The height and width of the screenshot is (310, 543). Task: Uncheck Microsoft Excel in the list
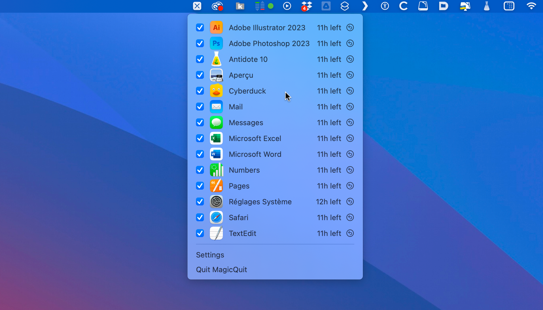(200, 138)
